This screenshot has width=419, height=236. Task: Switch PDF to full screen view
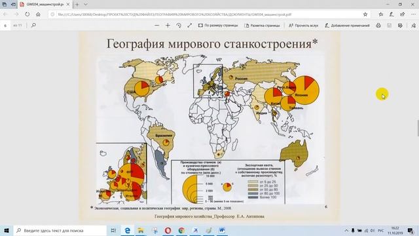pos(189,26)
